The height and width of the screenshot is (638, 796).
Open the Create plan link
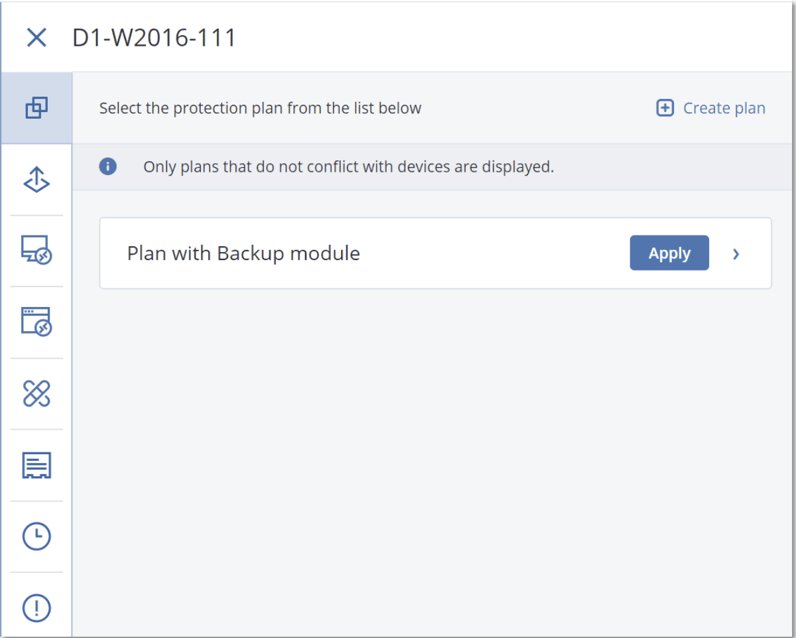[724, 107]
